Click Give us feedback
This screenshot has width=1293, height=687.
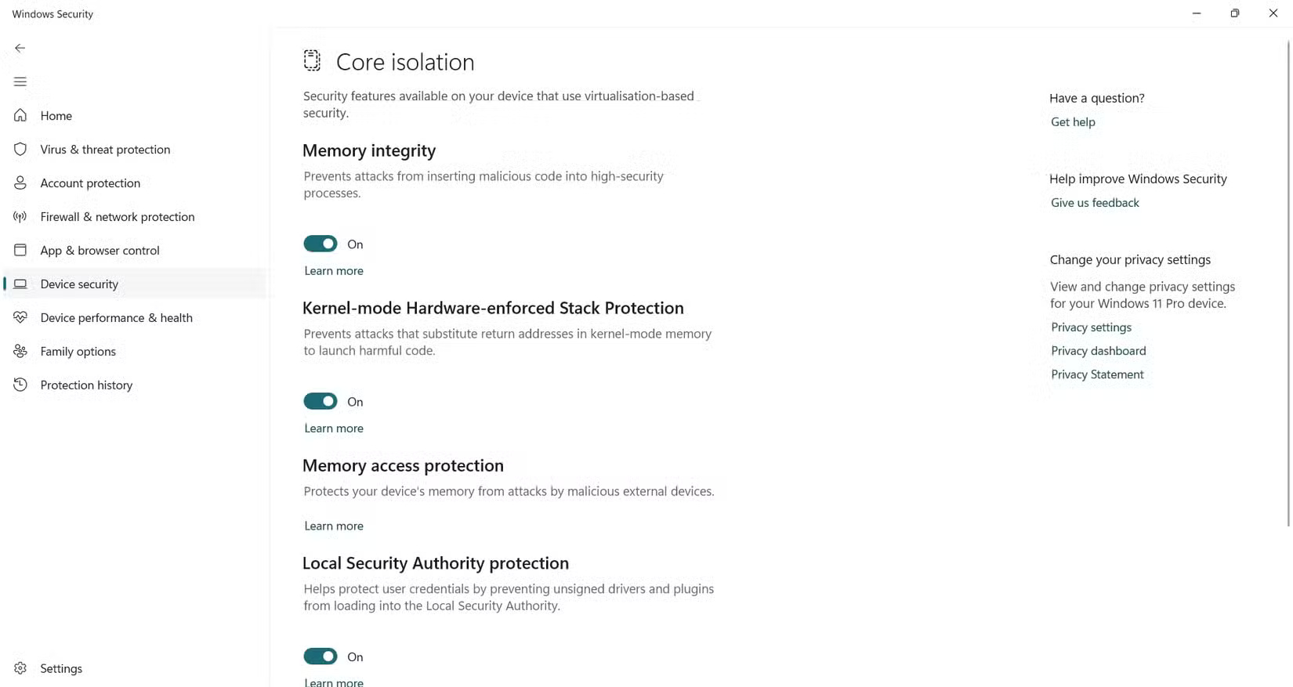coord(1094,202)
